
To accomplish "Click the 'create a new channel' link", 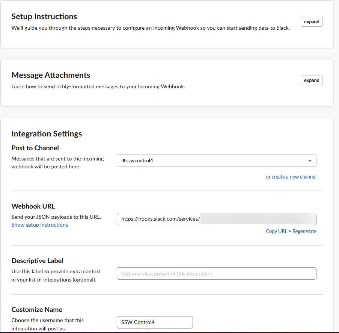I will pos(294,177).
